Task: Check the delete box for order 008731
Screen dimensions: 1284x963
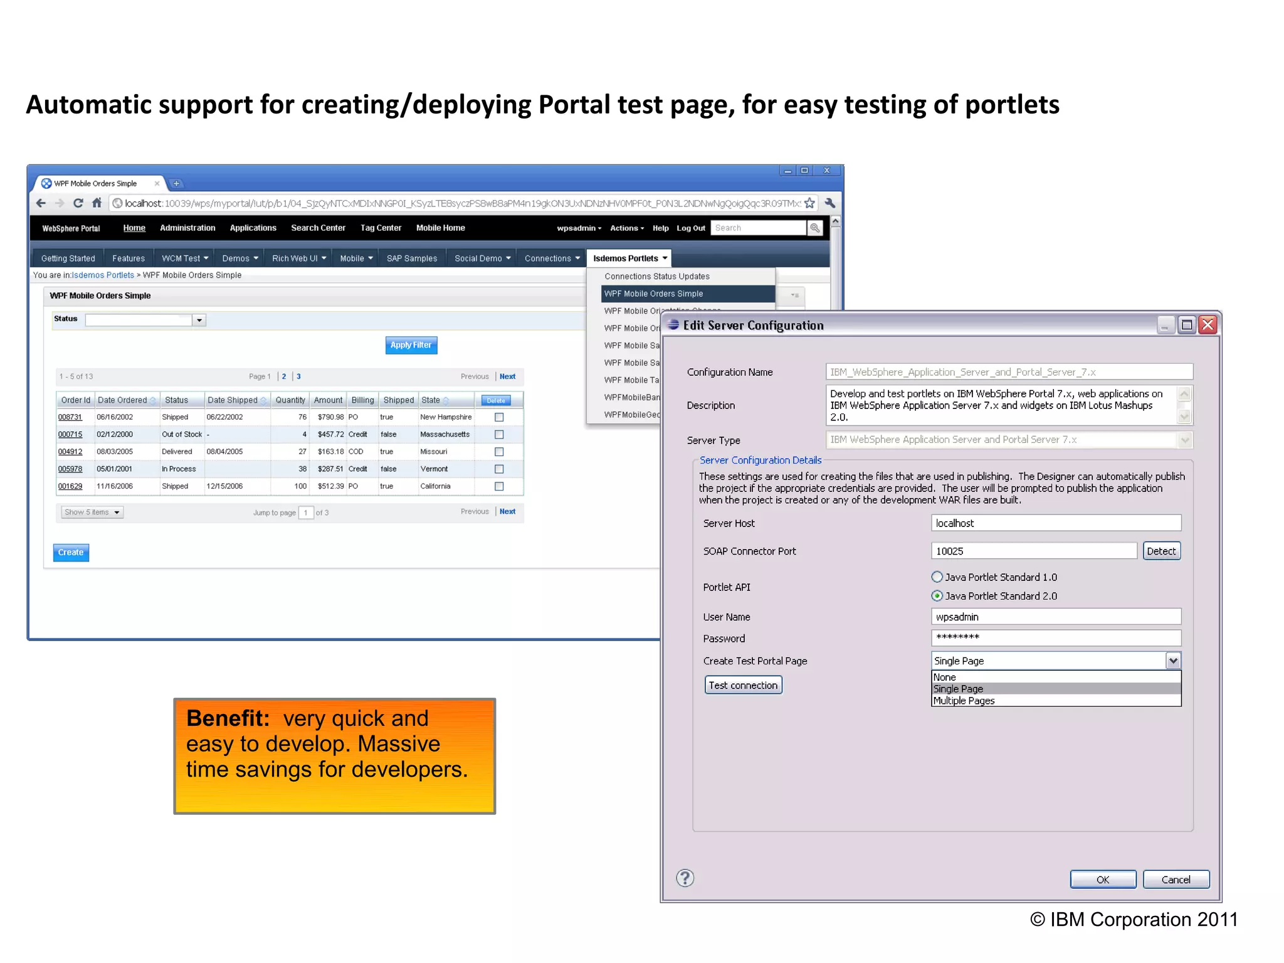Action: pyautogui.click(x=499, y=417)
